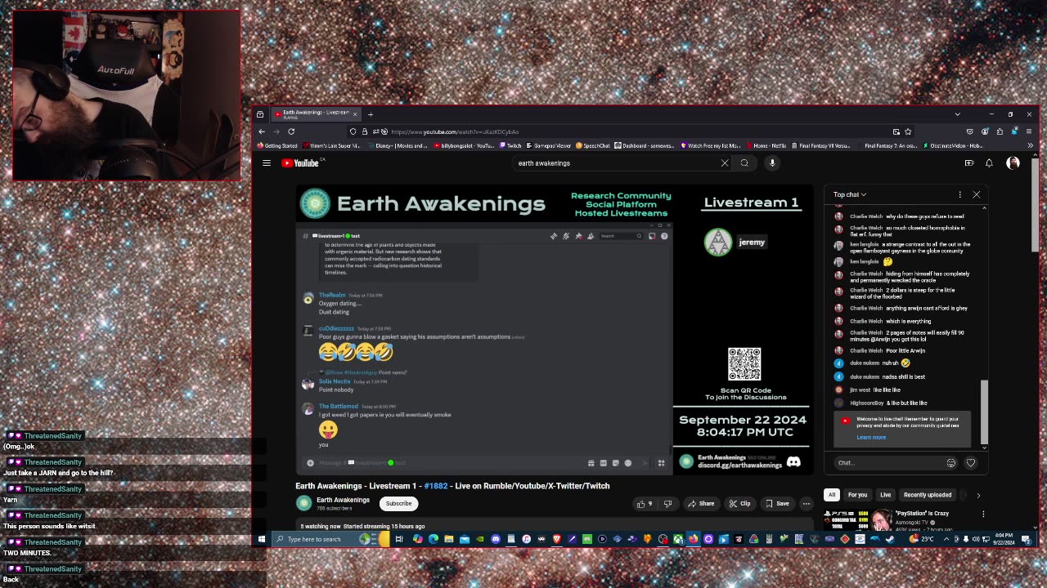This screenshot has width=1047, height=588.
Task: Go to the YouTube home logo
Action: [301, 163]
